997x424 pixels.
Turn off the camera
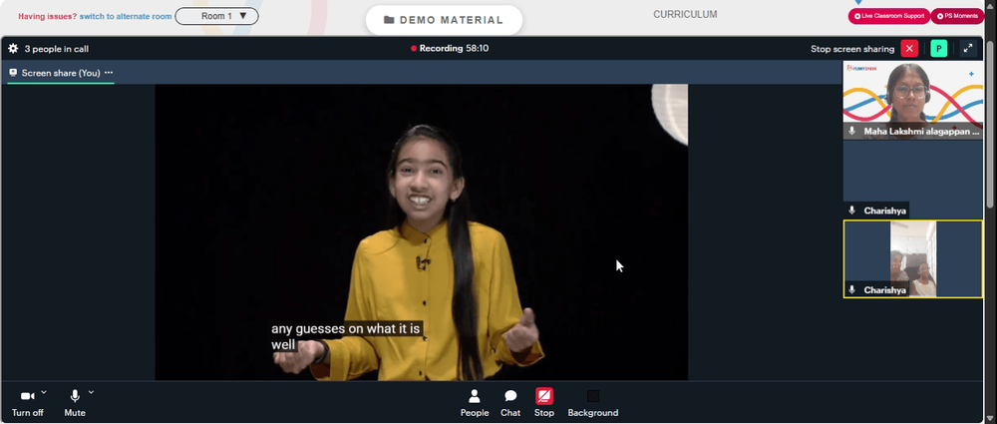pos(27,403)
